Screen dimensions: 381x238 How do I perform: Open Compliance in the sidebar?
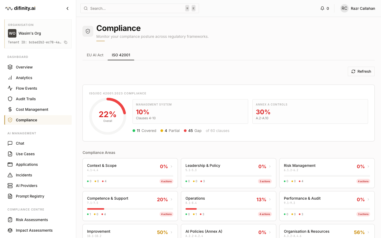tap(38, 120)
